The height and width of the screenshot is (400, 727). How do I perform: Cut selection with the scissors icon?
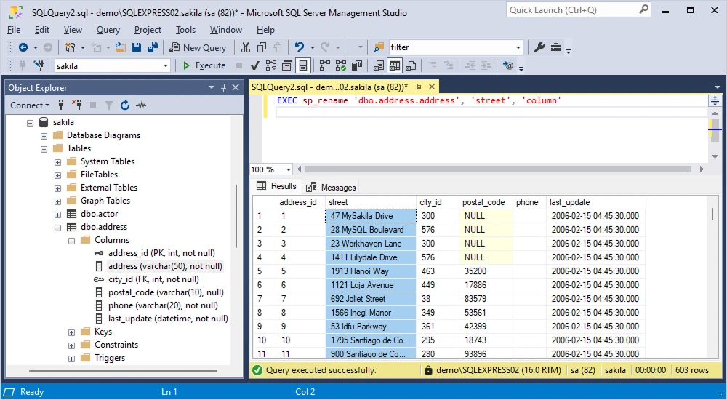tap(246, 47)
